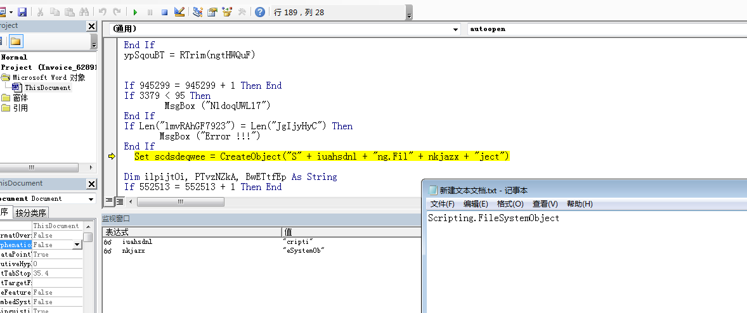747x313 pixels.
Task: Open Notepad 文件(F) menu
Action: click(x=443, y=204)
